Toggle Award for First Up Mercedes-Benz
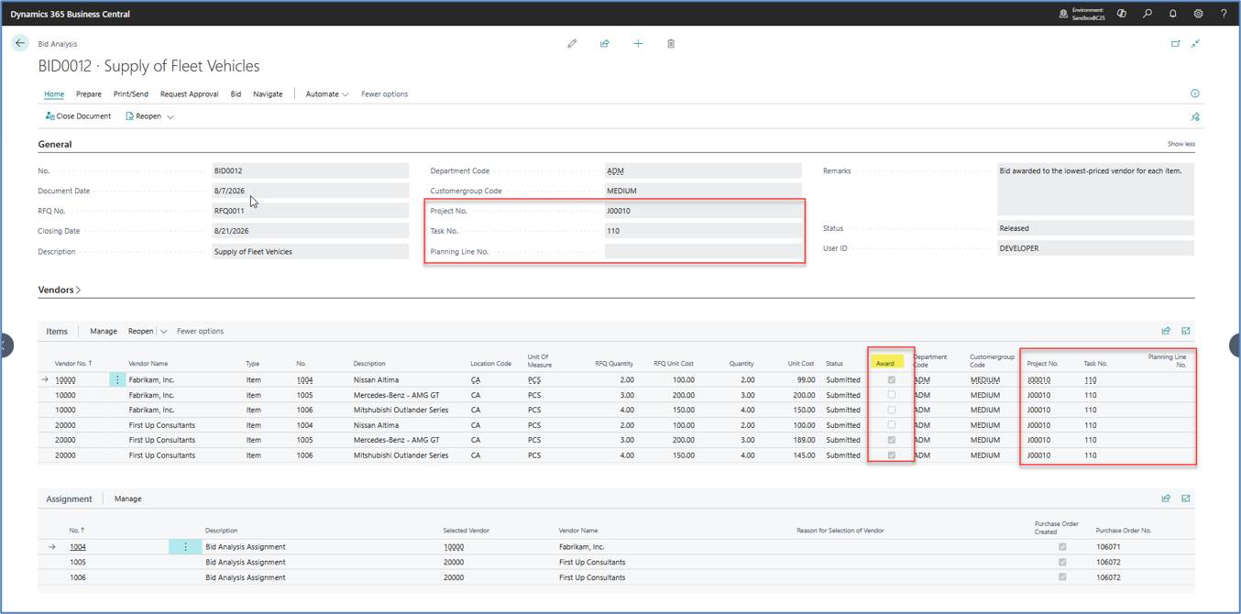The width and height of the screenshot is (1241, 614). pyautogui.click(x=891, y=440)
